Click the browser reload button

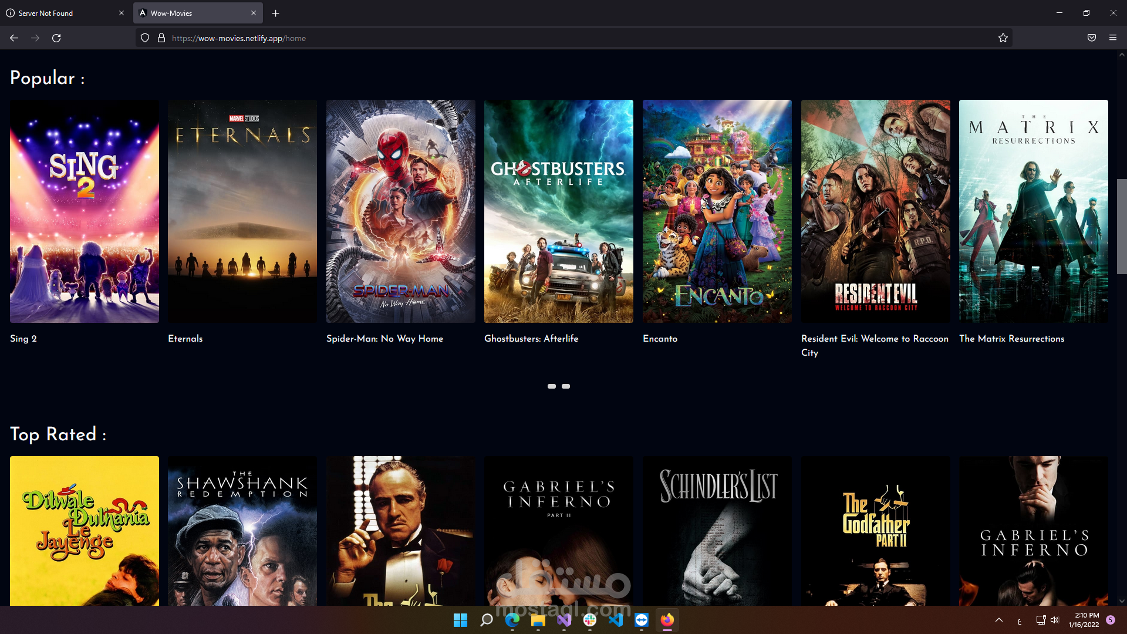click(56, 38)
